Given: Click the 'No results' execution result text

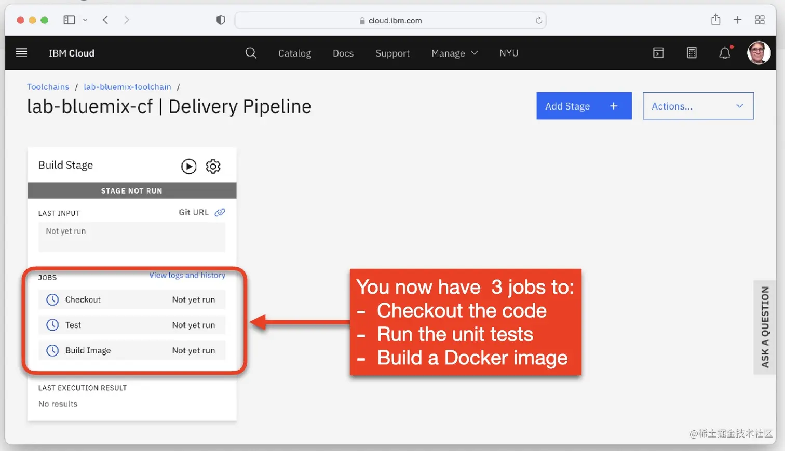Looking at the screenshot, I should 58,404.
